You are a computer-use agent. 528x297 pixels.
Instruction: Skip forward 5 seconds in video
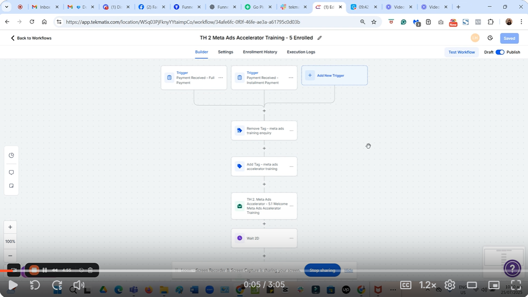pos(57,285)
